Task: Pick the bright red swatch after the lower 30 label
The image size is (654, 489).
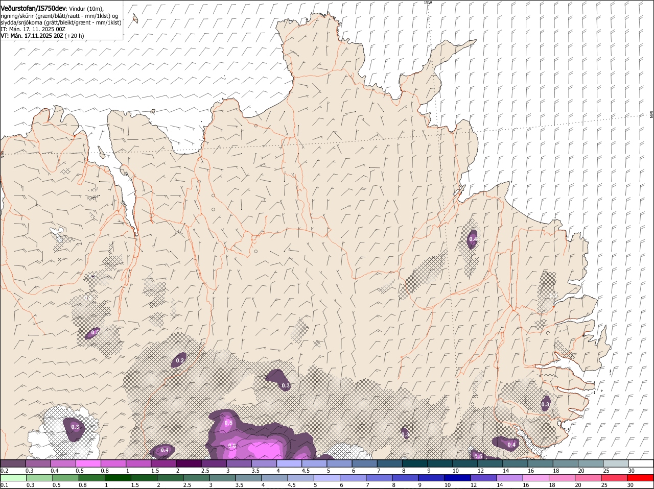Action: pos(641,478)
